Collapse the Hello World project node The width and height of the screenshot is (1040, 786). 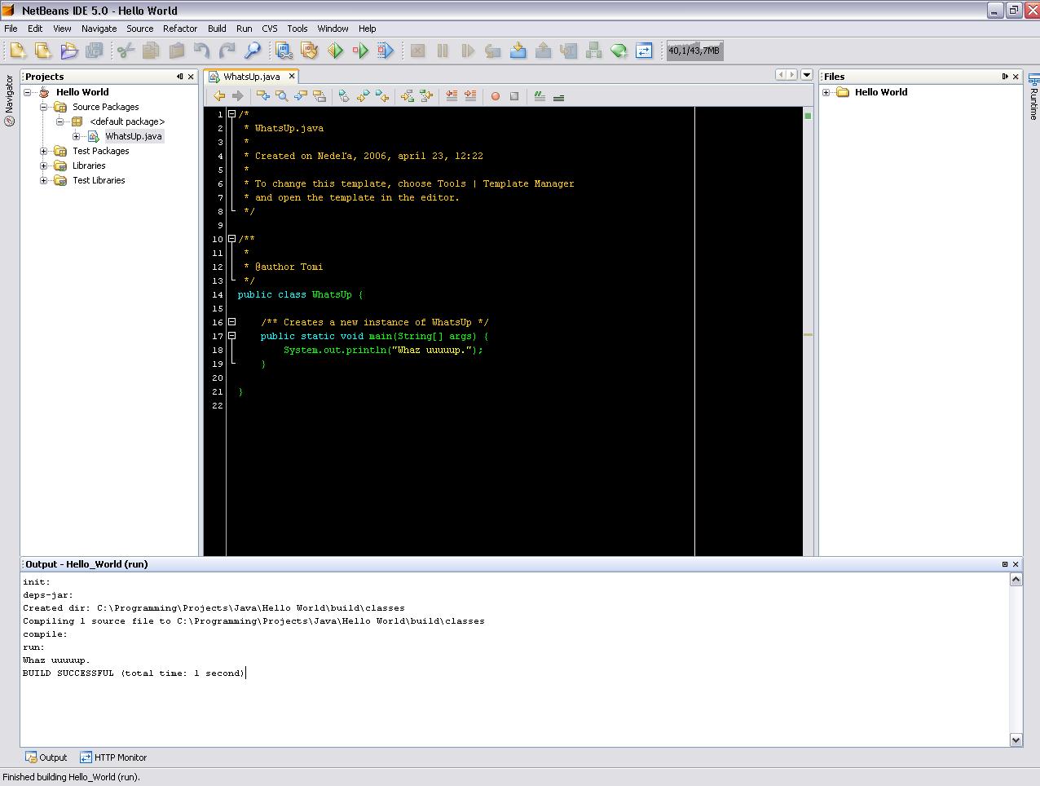pos(28,92)
